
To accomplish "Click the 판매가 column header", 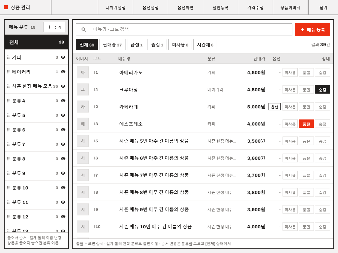I will point(259,59).
